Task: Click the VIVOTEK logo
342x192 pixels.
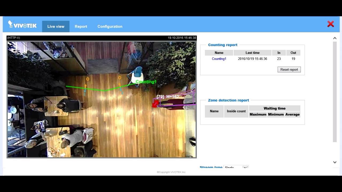Action: click(x=22, y=25)
